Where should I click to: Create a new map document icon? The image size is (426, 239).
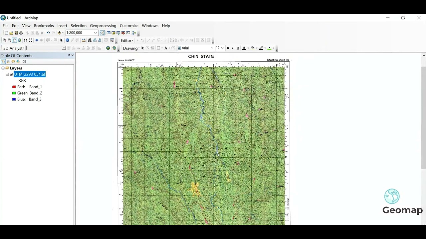point(6,33)
